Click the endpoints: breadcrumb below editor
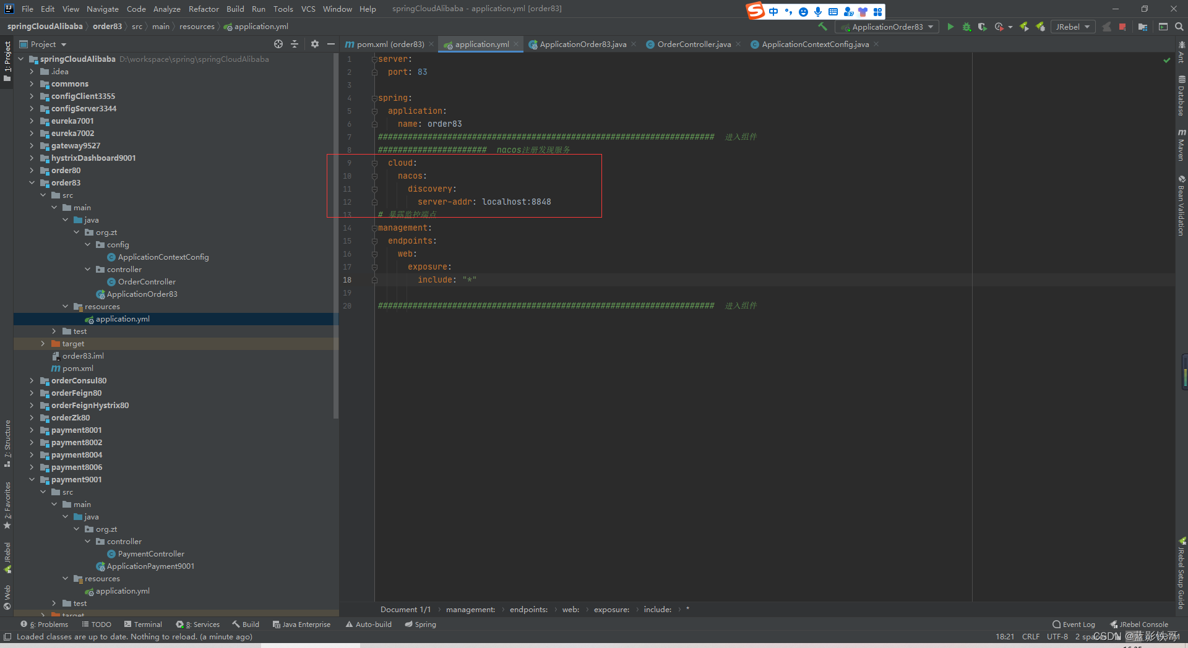 528,610
